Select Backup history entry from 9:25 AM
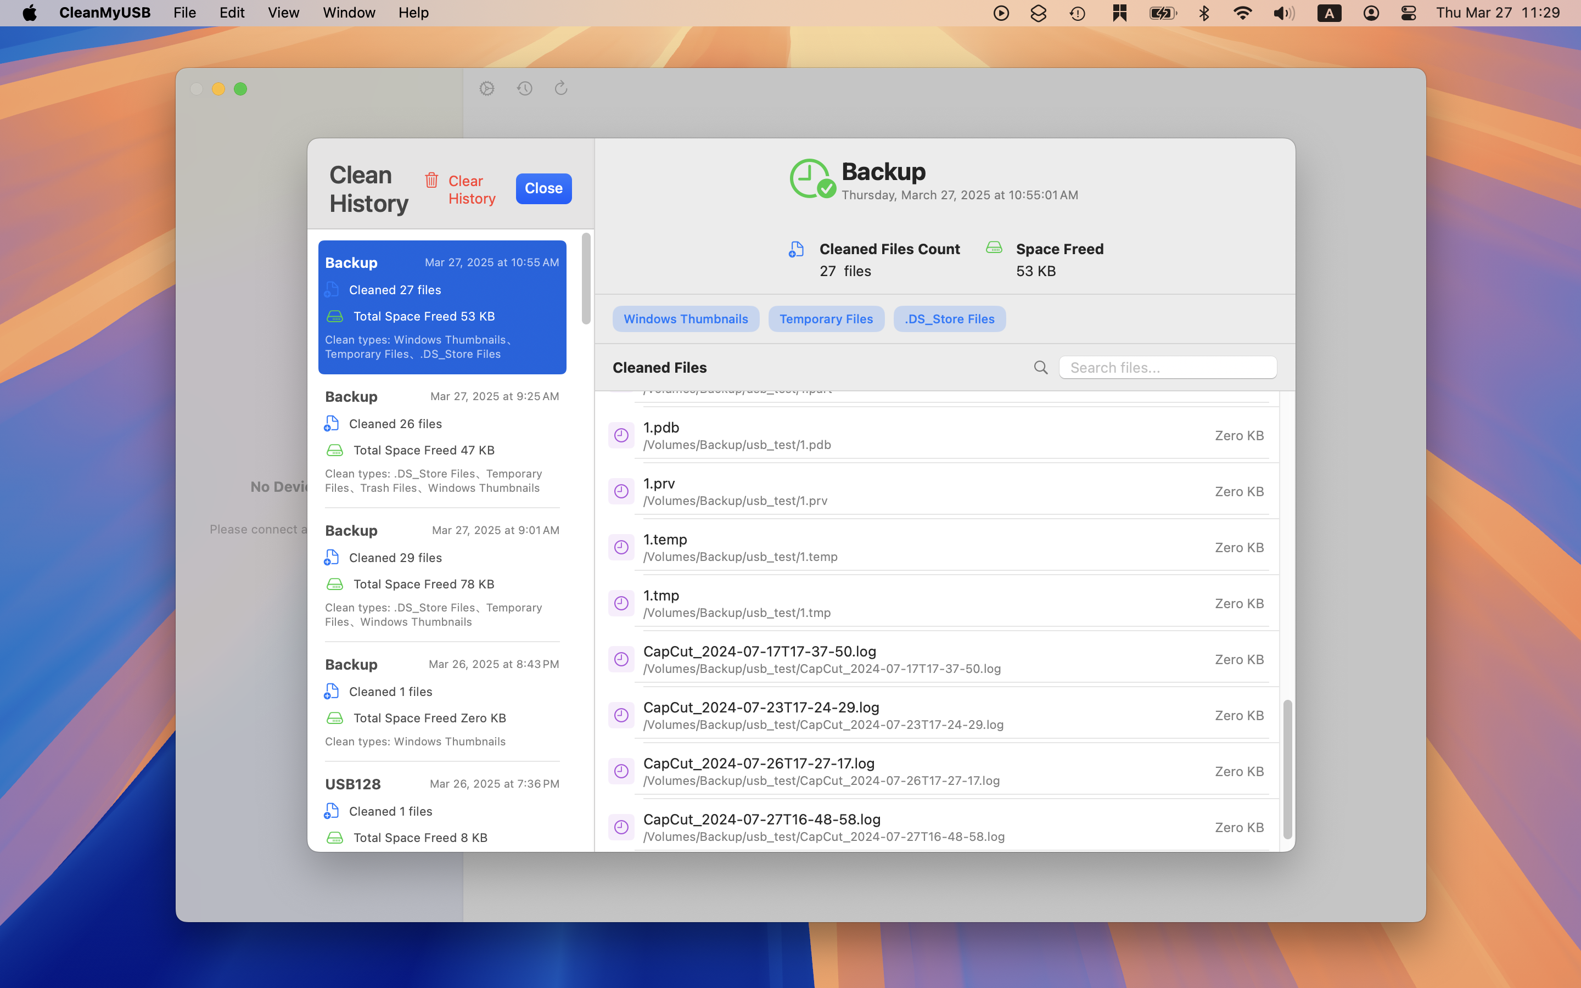This screenshot has height=988, width=1581. point(442,442)
